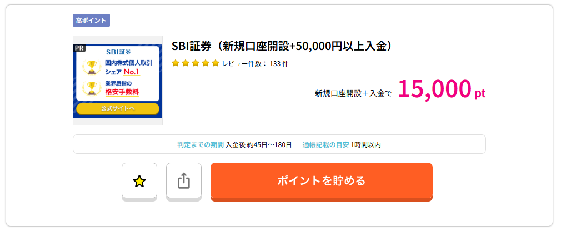This screenshot has width=561, height=231.
Task: Click the No.1 share text in banner
Action: [131, 72]
